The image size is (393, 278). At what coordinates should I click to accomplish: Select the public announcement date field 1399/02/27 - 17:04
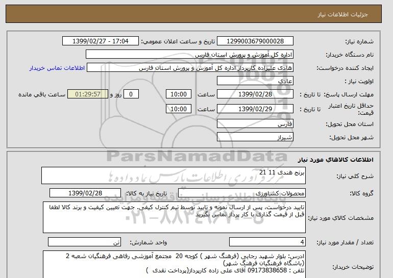point(100,41)
